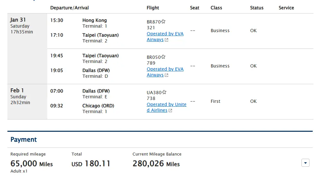The height and width of the screenshot is (178, 314).
Task: Select the Jan 31 Saturday date cell
Action: (27, 49)
